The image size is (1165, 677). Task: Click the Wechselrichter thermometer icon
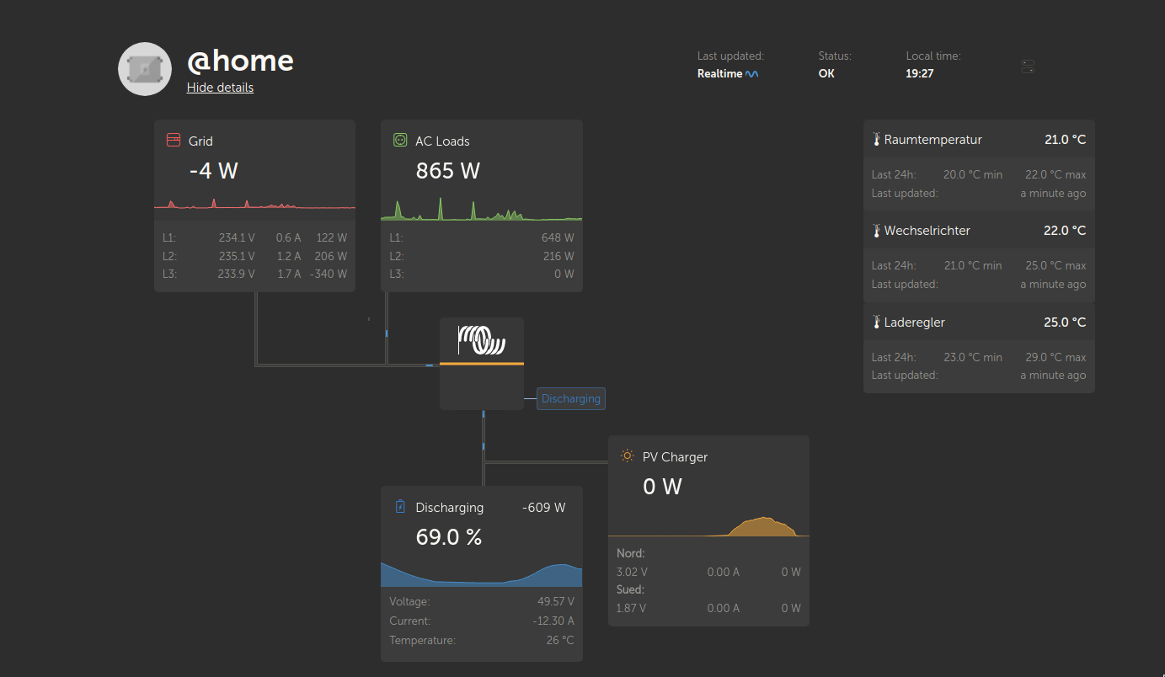(876, 230)
